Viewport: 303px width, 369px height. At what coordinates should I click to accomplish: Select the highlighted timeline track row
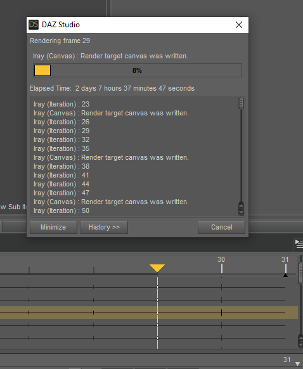[149, 313]
